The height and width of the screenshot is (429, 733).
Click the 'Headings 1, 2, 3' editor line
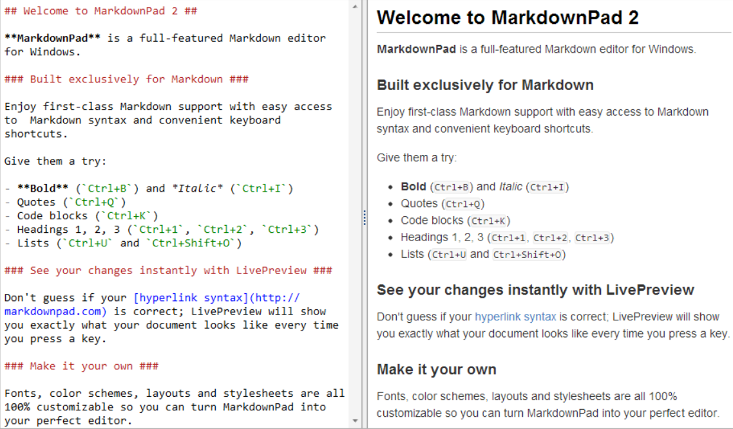tap(162, 229)
